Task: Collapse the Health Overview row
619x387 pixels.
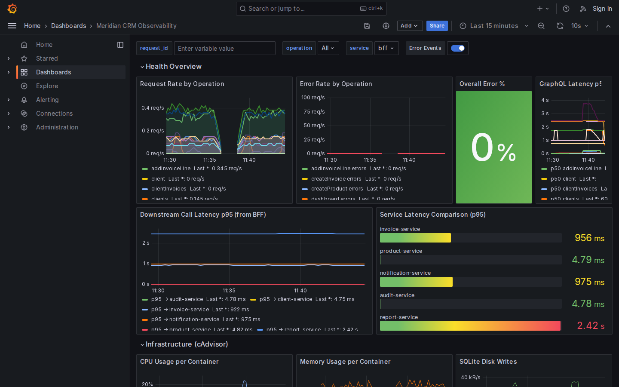Action: [x=171, y=66]
